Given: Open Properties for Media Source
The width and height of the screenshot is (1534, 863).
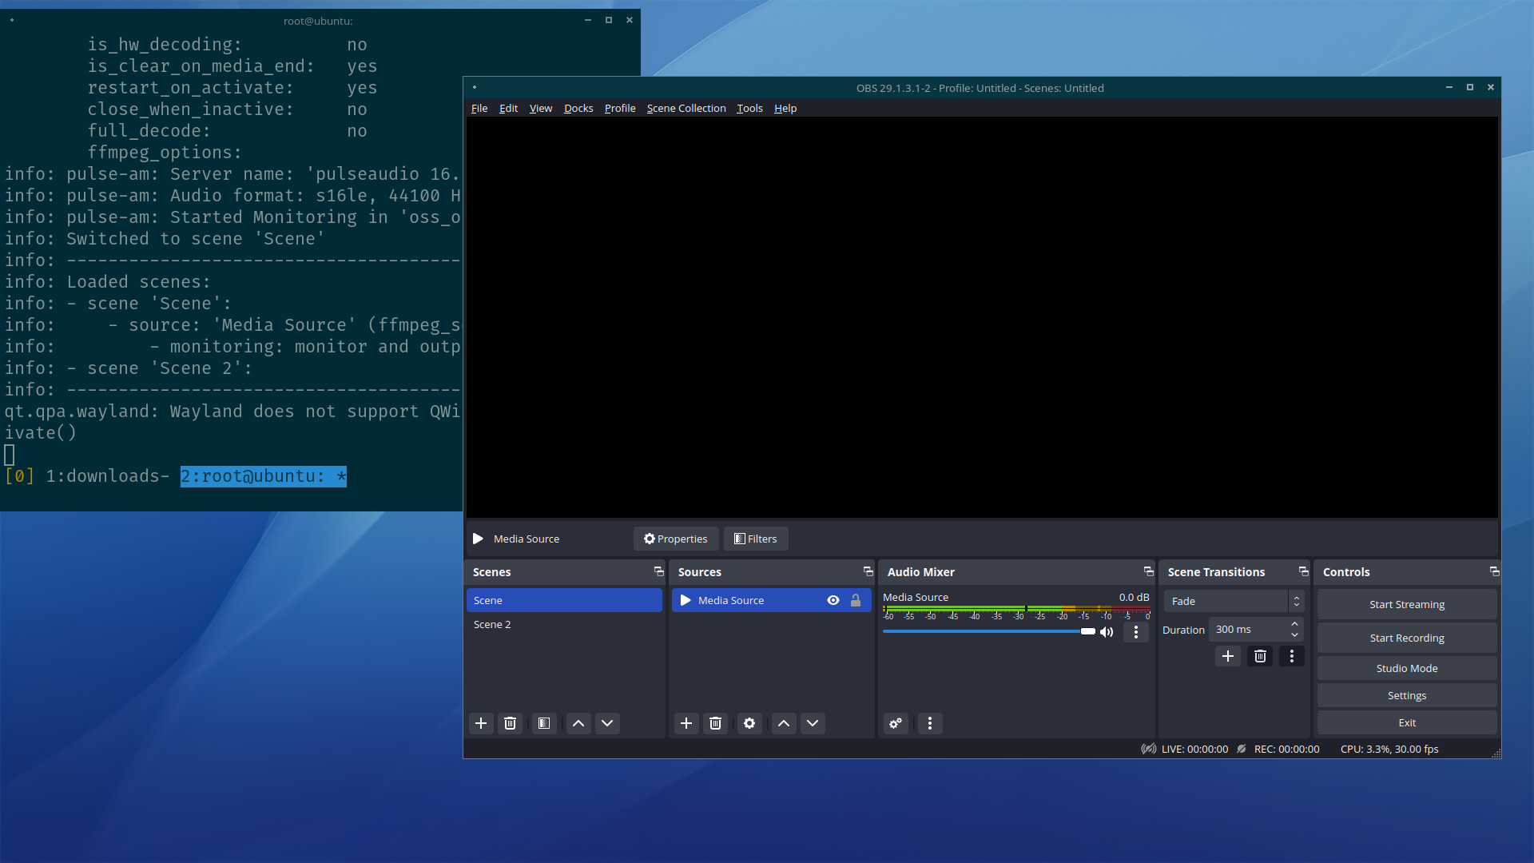Looking at the screenshot, I should click(x=676, y=539).
